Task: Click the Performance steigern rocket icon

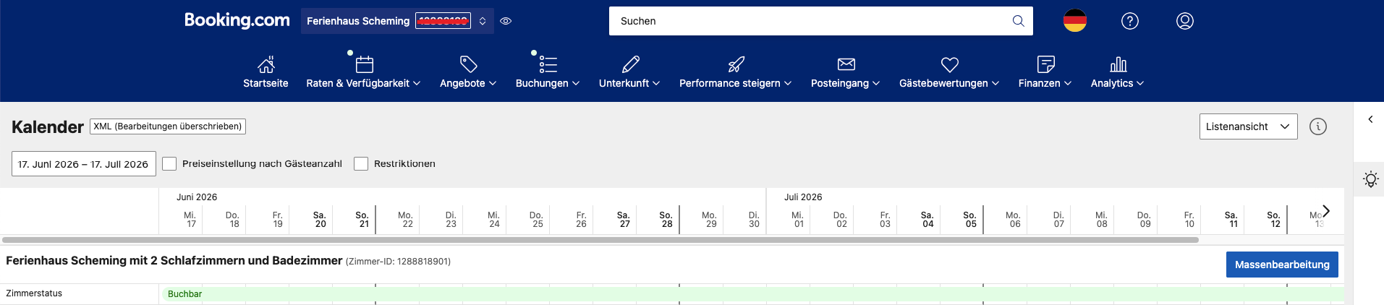Action: click(x=736, y=64)
